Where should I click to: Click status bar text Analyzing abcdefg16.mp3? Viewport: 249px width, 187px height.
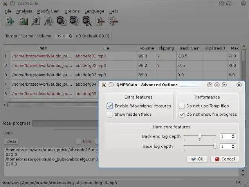pos(60,183)
